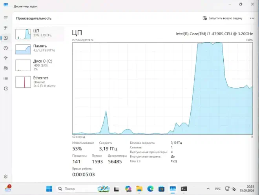Select the Performance page icon
This screenshot has height=195, width=259.
(5, 38)
